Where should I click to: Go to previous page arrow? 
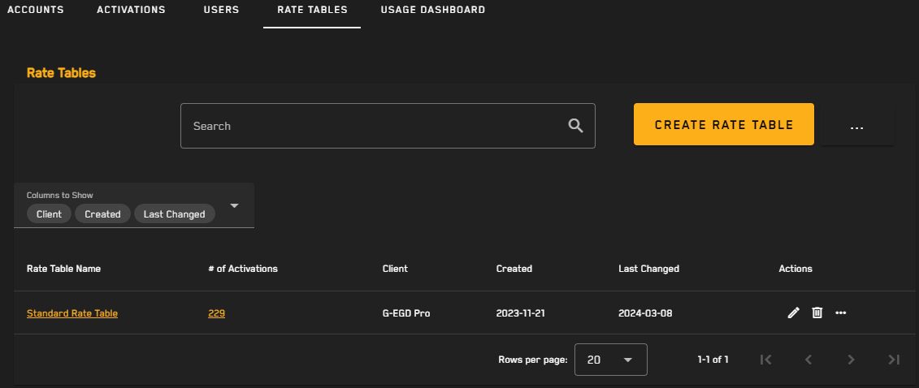[x=808, y=360]
